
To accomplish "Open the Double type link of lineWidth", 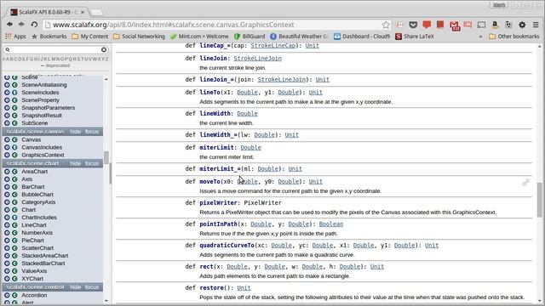I will (247, 114).
